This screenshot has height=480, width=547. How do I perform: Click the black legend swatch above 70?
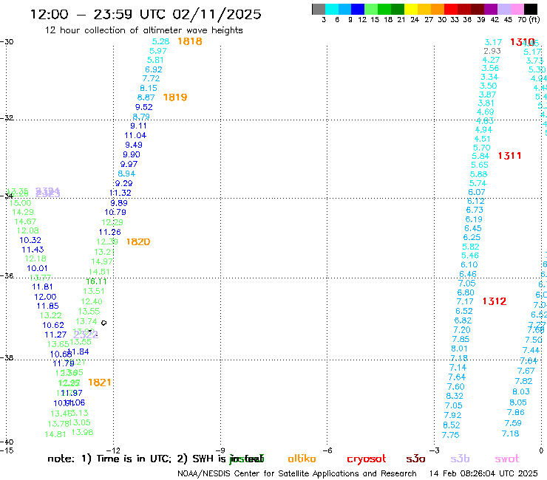pos(531,9)
